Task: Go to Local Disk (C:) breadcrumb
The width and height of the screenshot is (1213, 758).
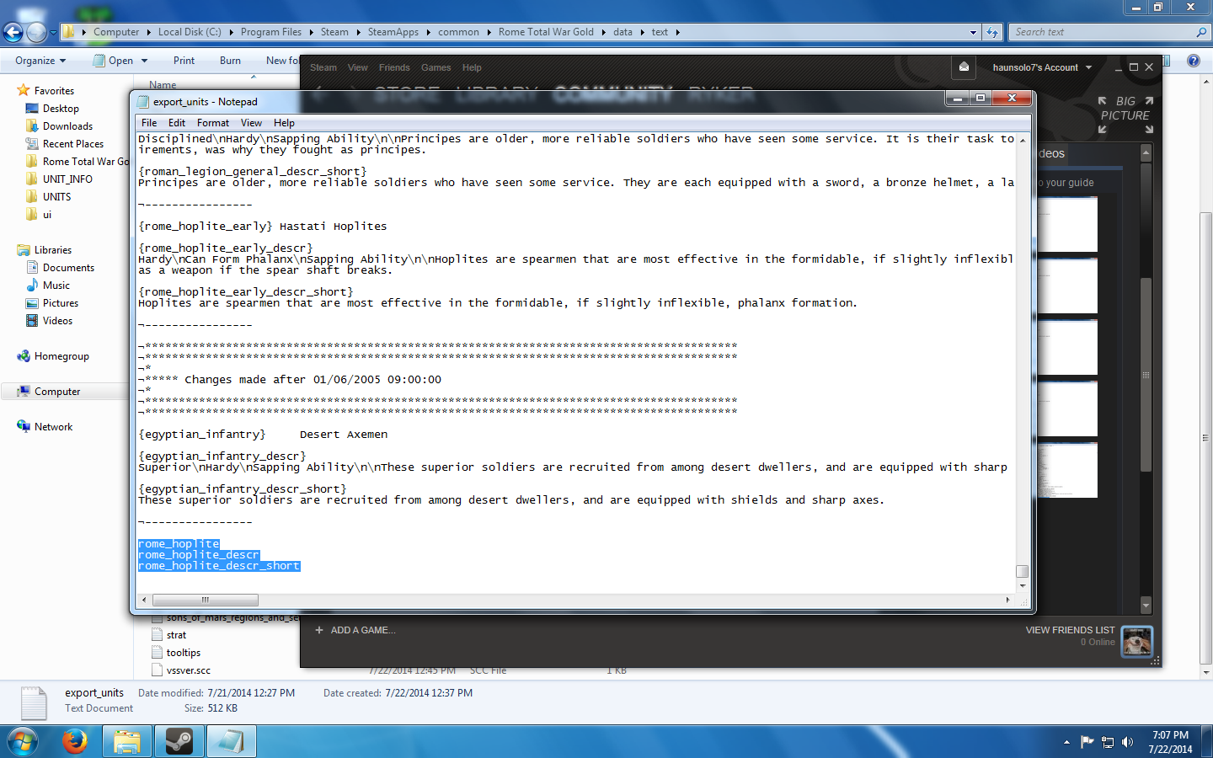Action: pos(190,32)
